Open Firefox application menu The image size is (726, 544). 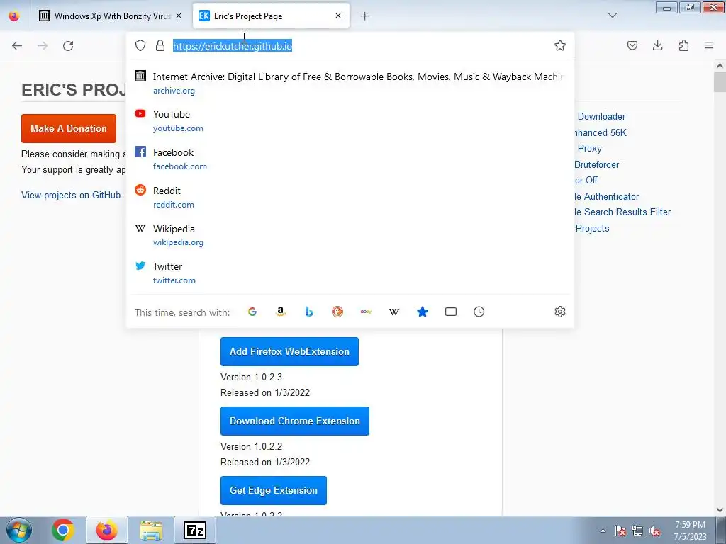[x=709, y=45]
